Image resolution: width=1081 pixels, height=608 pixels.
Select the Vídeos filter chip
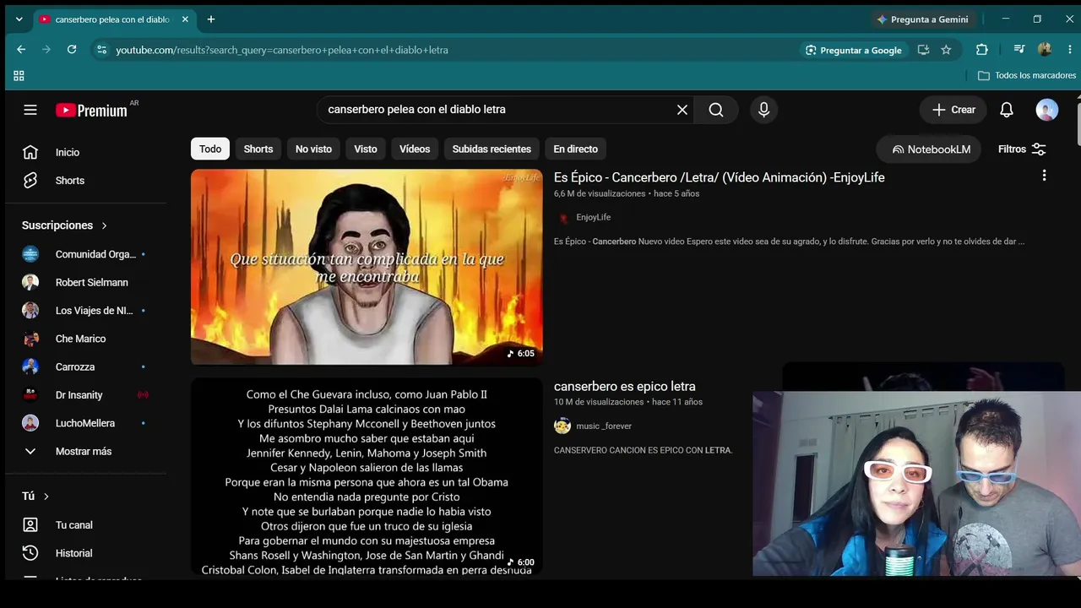tap(415, 149)
